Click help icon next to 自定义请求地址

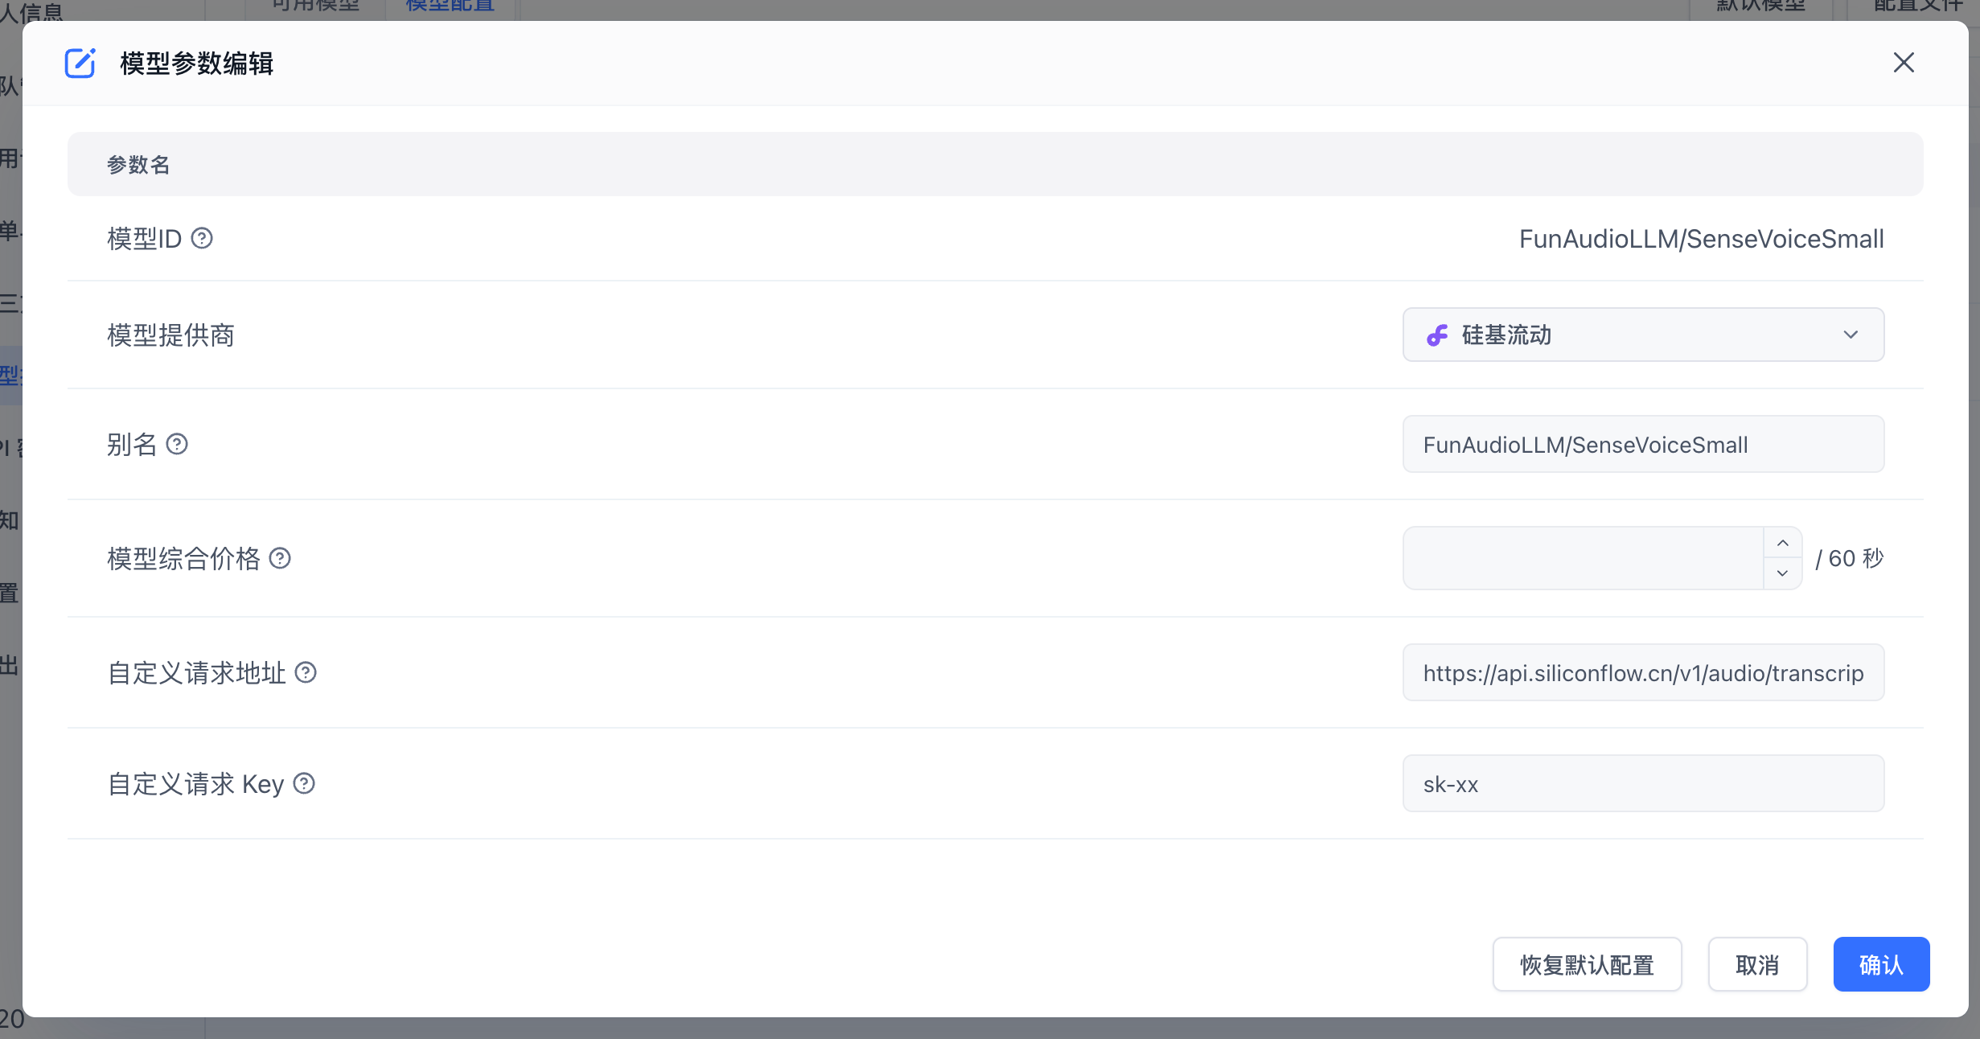306,672
